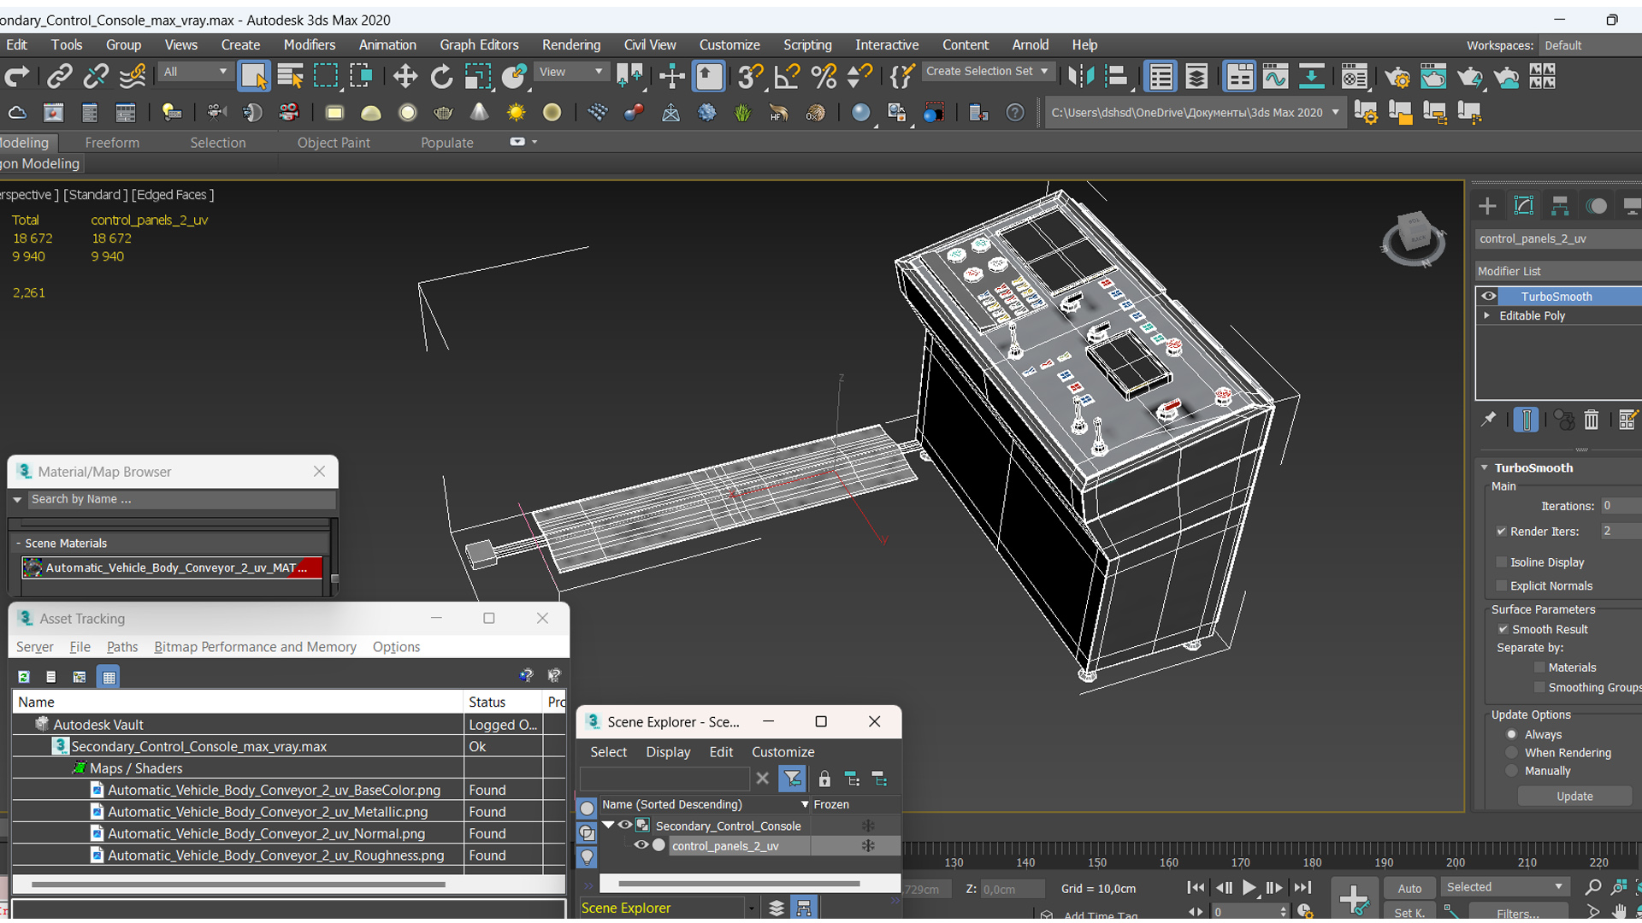The width and height of the screenshot is (1642, 923).
Task: Toggle TurboSmooth modifier eye visibility
Action: pyautogui.click(x=1489, y=297)
